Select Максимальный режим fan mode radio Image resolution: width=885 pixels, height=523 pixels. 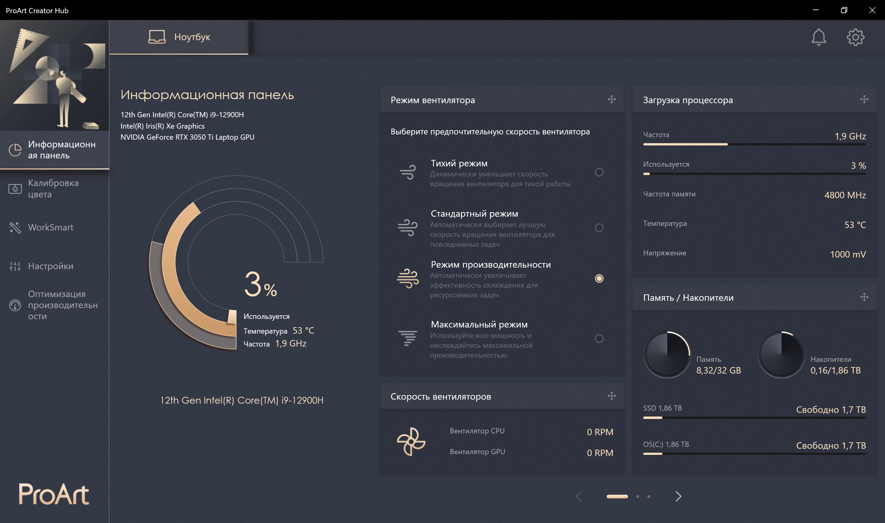pos(599,339)
